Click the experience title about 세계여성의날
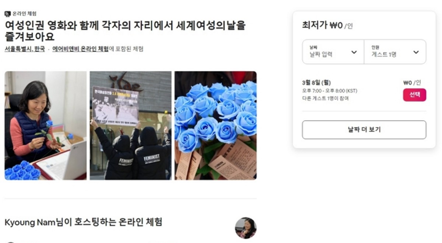 tap(125, 31)
